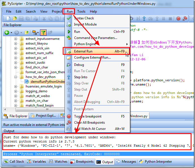Image resolution: width=195 pixels, height=168 pixels.
Task: Open the dropdown arrow beside Back button
Action: point(11,33)
